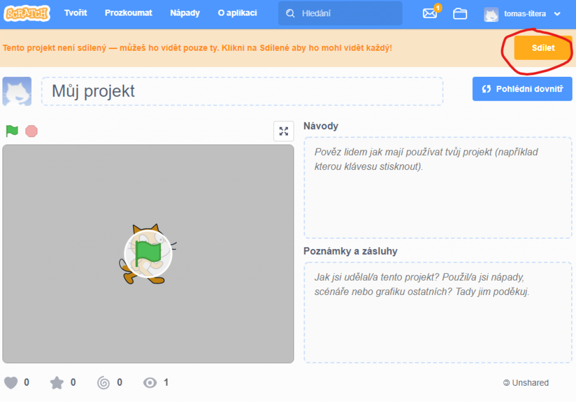Love the project with heart icon

click(x=11, y=382)
